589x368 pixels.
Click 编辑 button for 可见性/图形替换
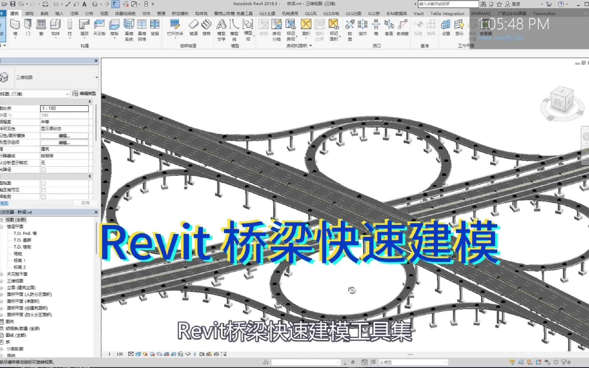[64, 136]
